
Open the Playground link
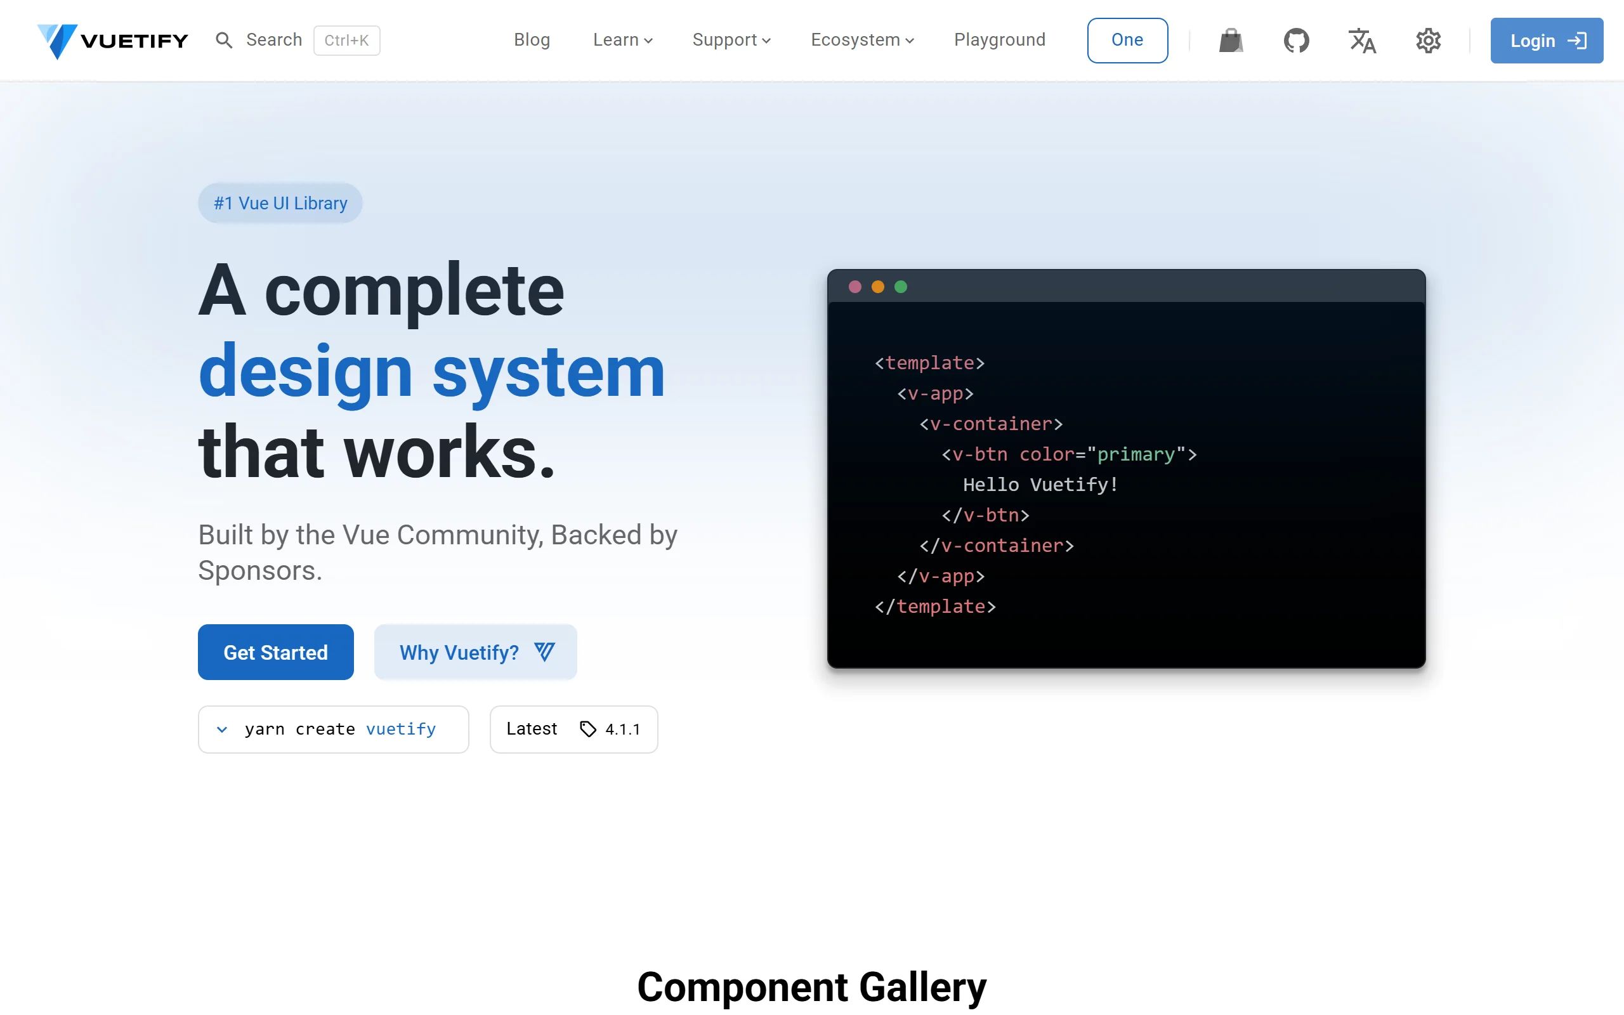1000,40
